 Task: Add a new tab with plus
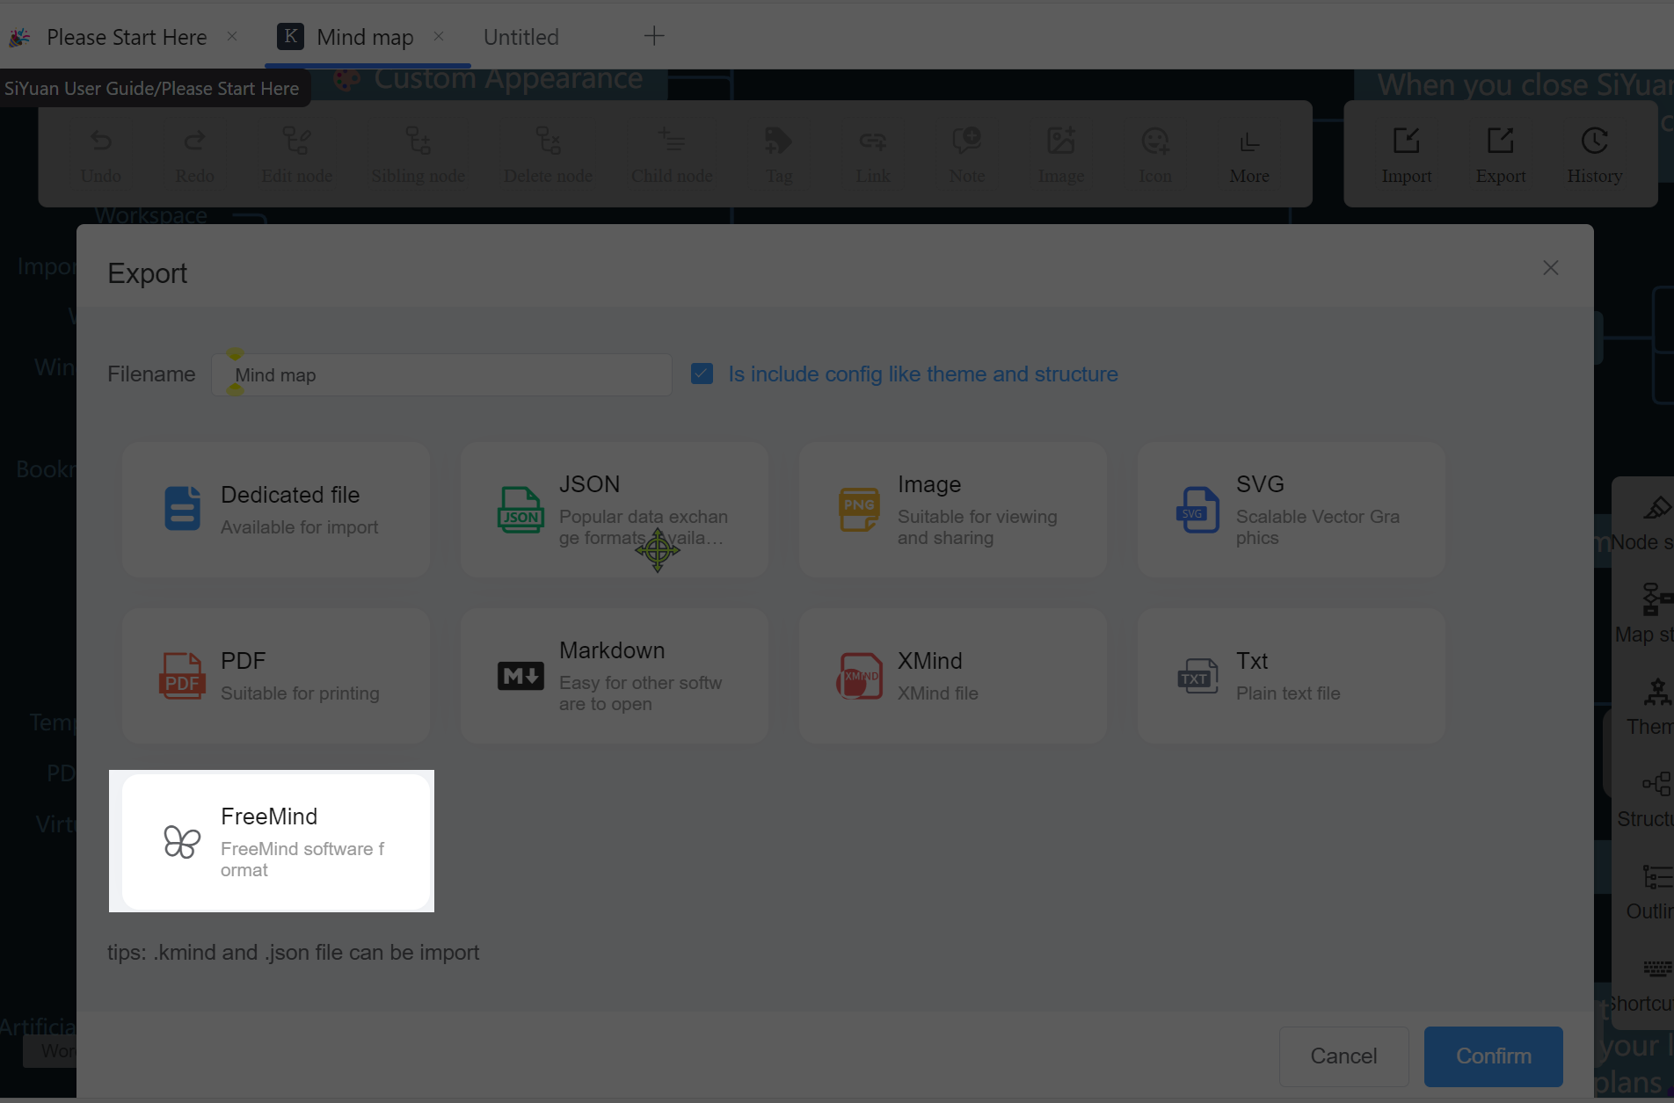pyautogui.click(x=653, y=36)
